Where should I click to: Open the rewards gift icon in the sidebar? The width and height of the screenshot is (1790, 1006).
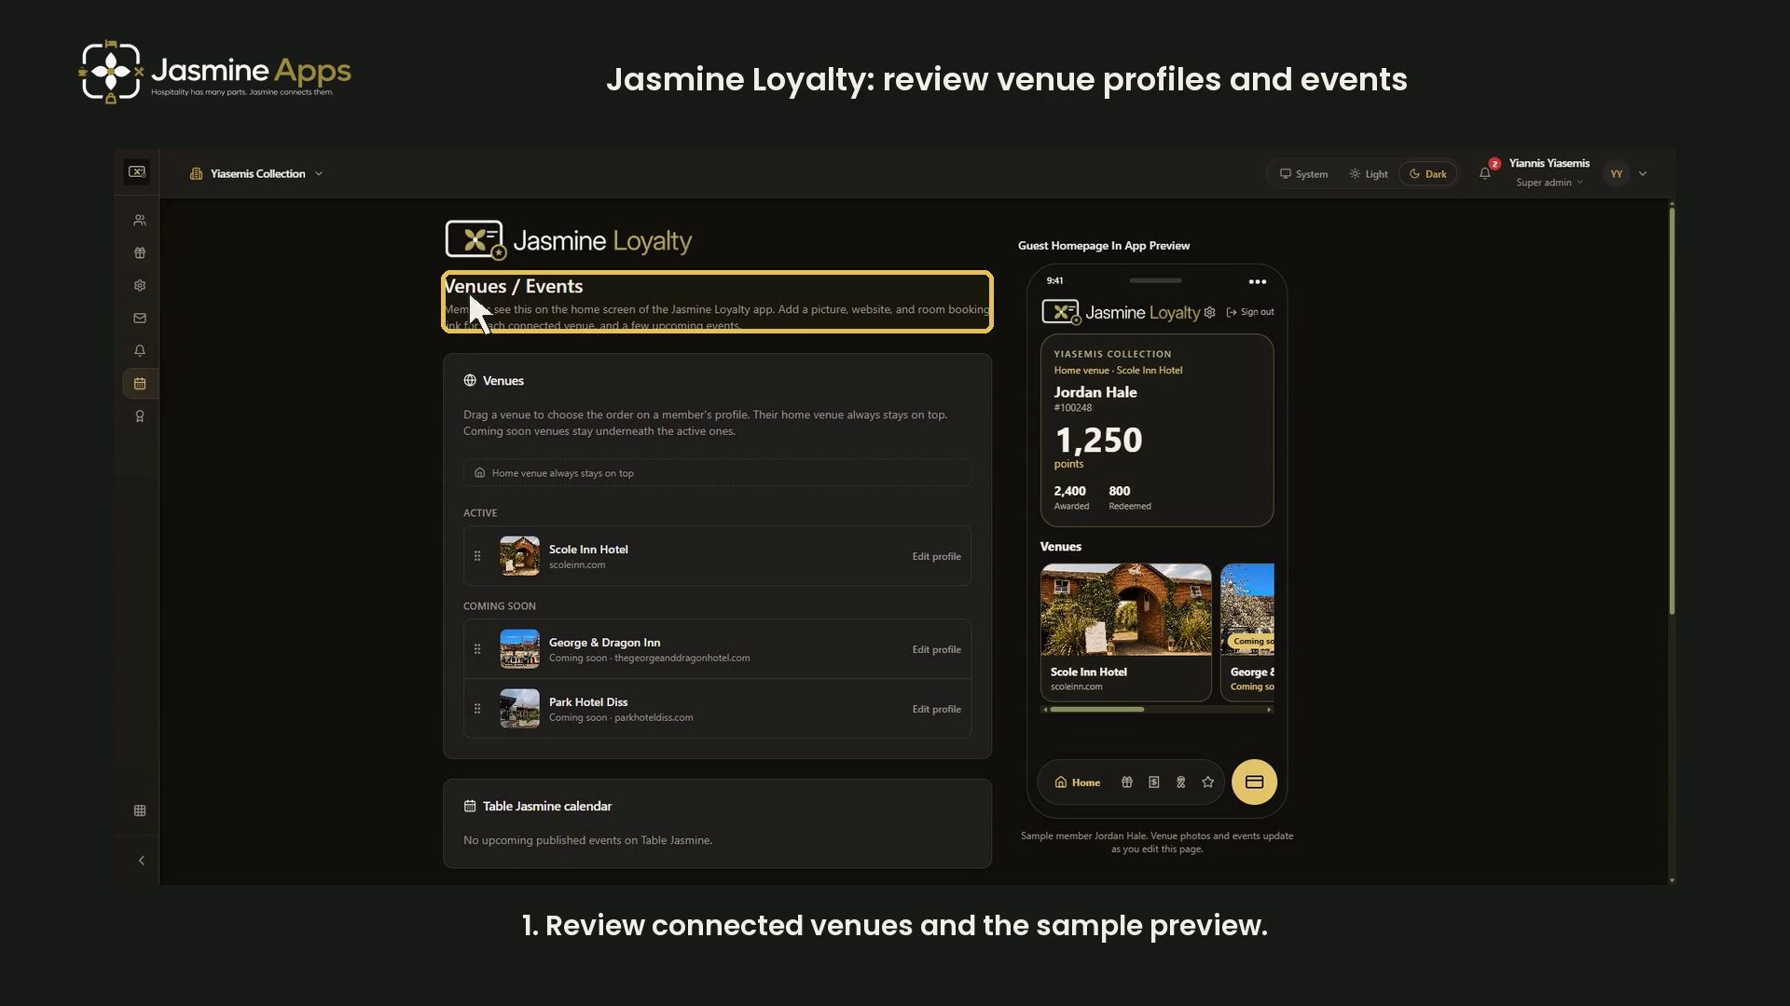(140, 253)
